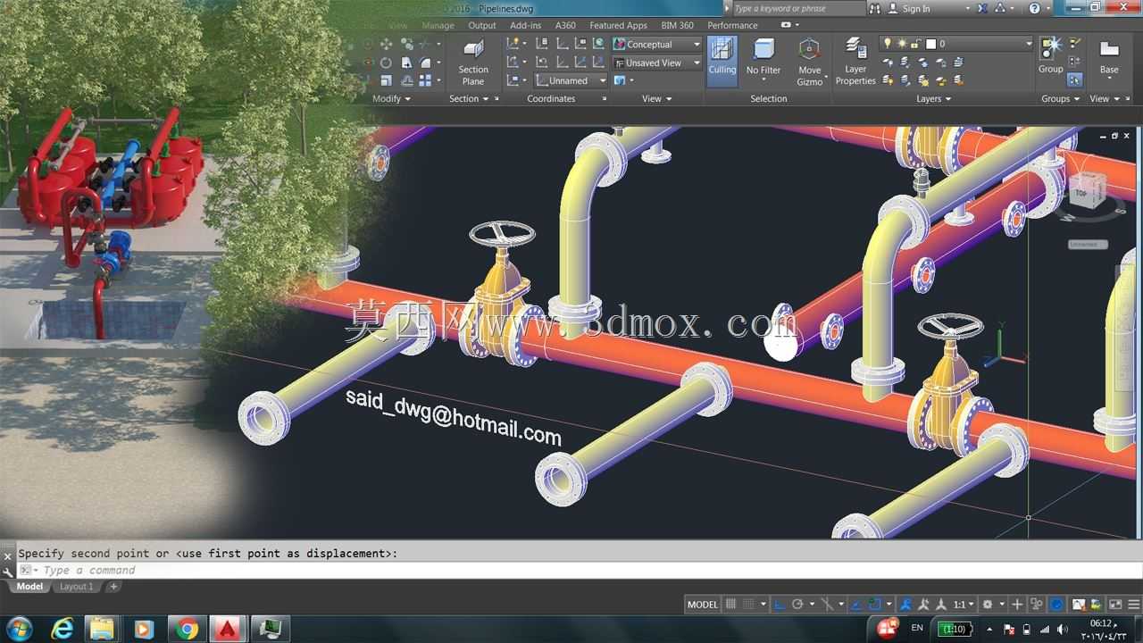1143x643 pixels.
Task: Click the MODEL status bar button
Action: [703, 605]
